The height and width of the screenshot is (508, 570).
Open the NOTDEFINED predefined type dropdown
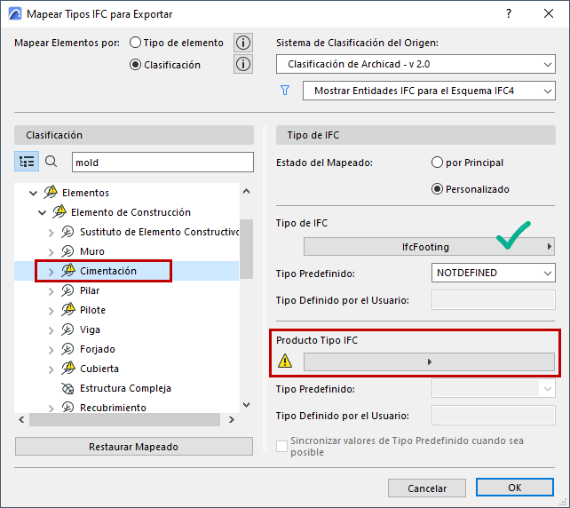[x=494, y=273]
